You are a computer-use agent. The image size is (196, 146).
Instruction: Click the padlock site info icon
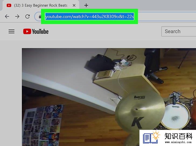[40, 16]
